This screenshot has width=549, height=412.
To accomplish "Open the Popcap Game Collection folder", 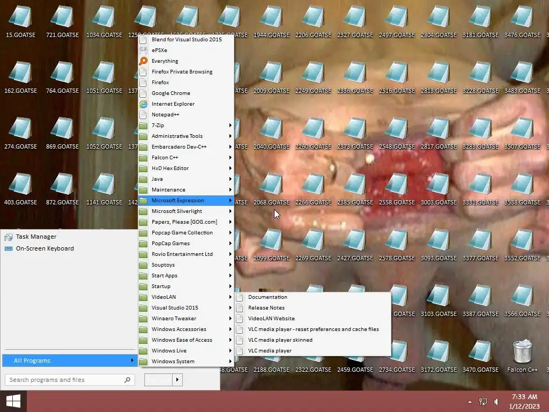I will [186, 233].
